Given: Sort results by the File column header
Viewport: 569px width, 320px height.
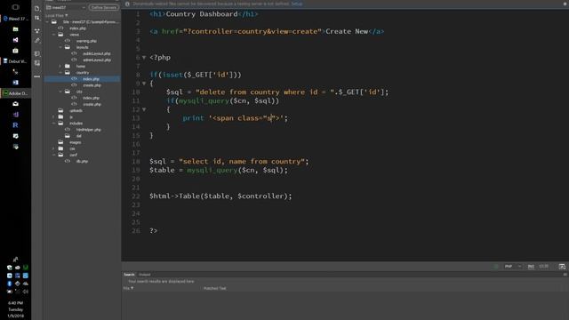Looking at the screenshot, I should [128, 288].
